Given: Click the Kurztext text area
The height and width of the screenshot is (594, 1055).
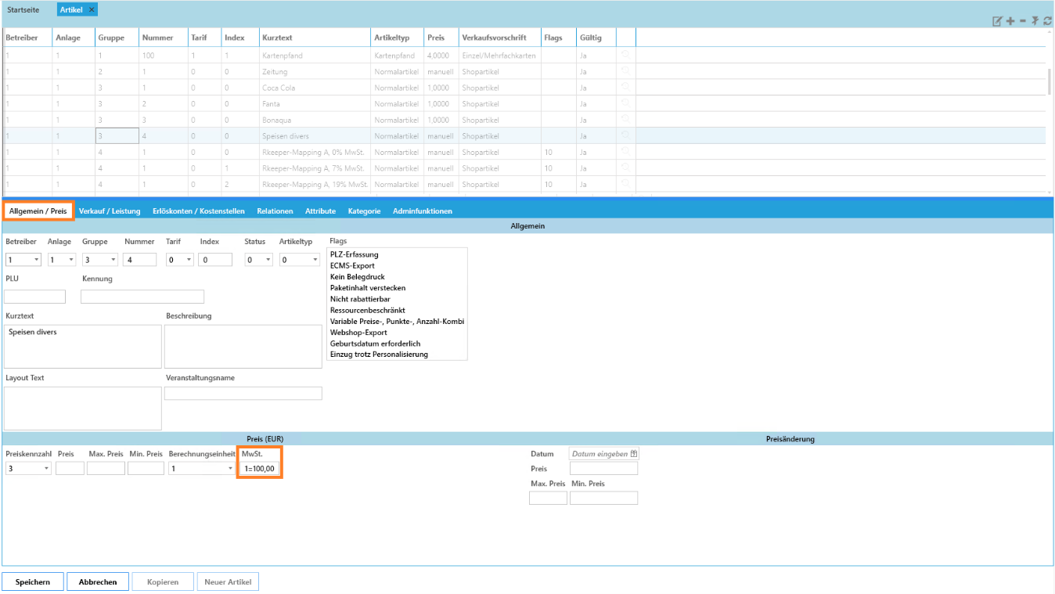Looking at the screenshot, I should pyautogui.click(x=83, y=346).
